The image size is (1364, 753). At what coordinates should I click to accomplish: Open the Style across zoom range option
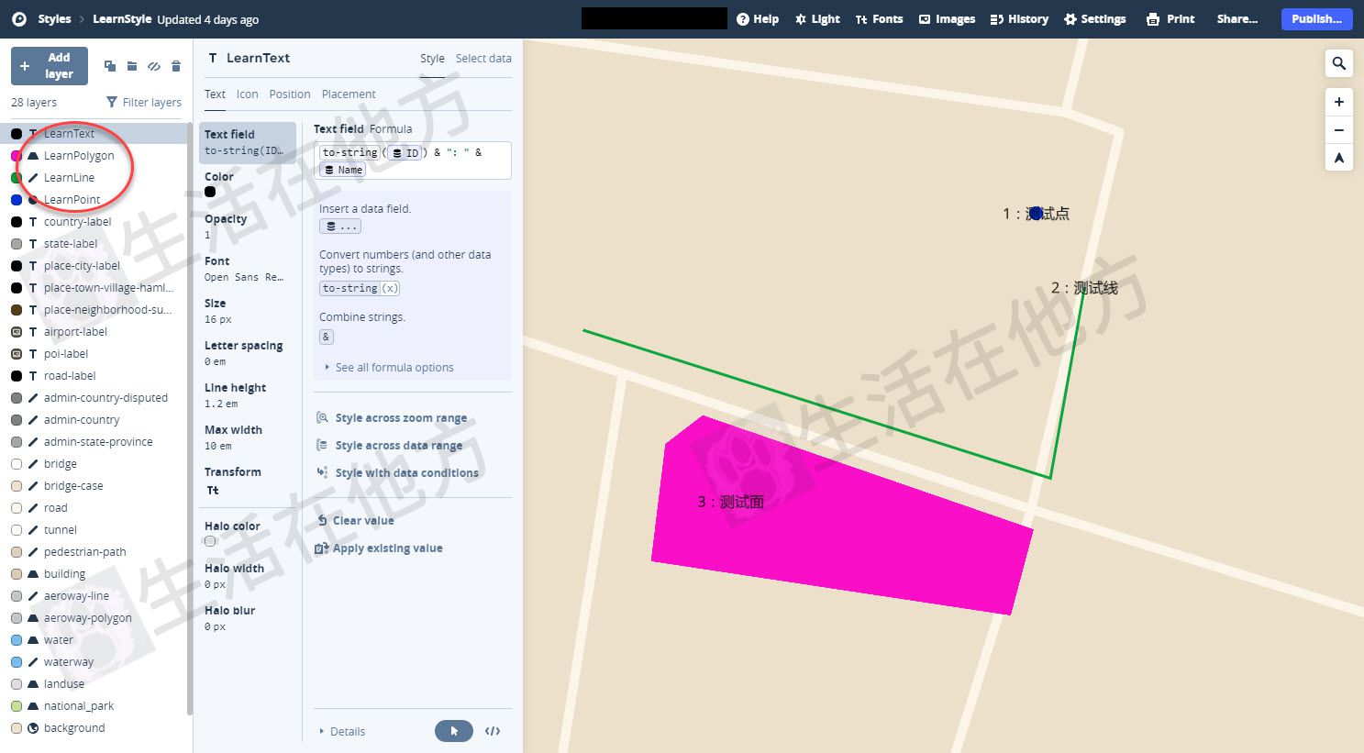point(400,417)
